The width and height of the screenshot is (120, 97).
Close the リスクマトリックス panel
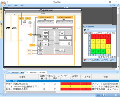(115, 27)
